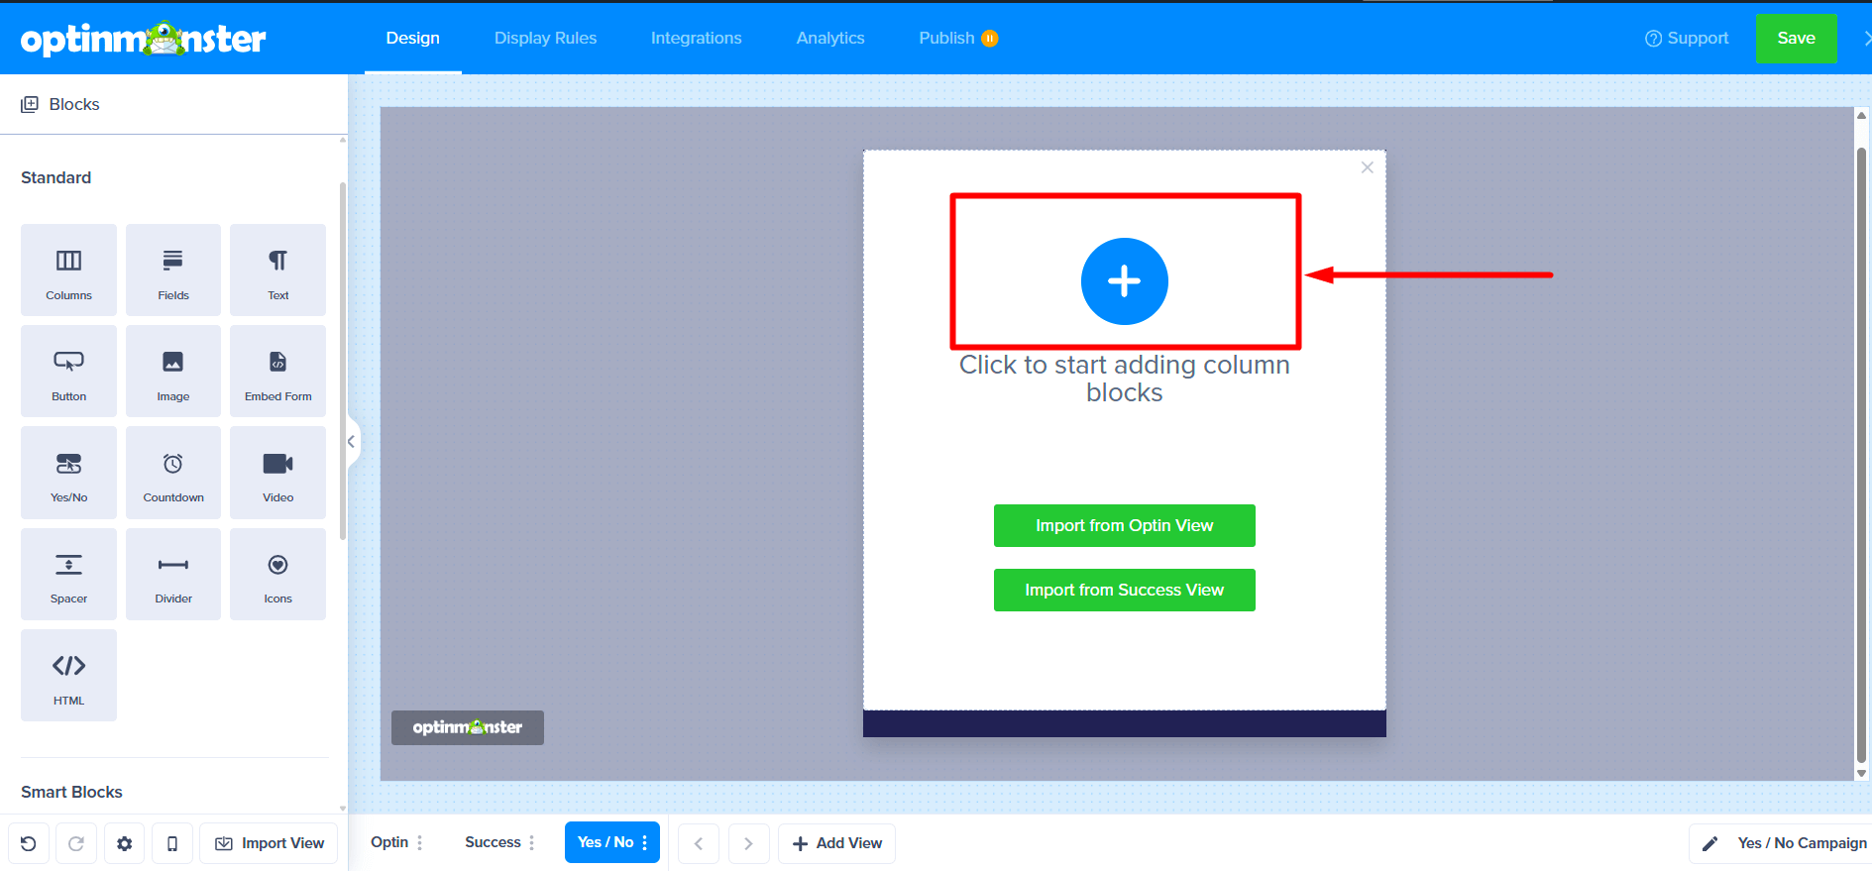The image size is (1872, 871).
Task: Open the Success view options menu
Action: [532, 842]
